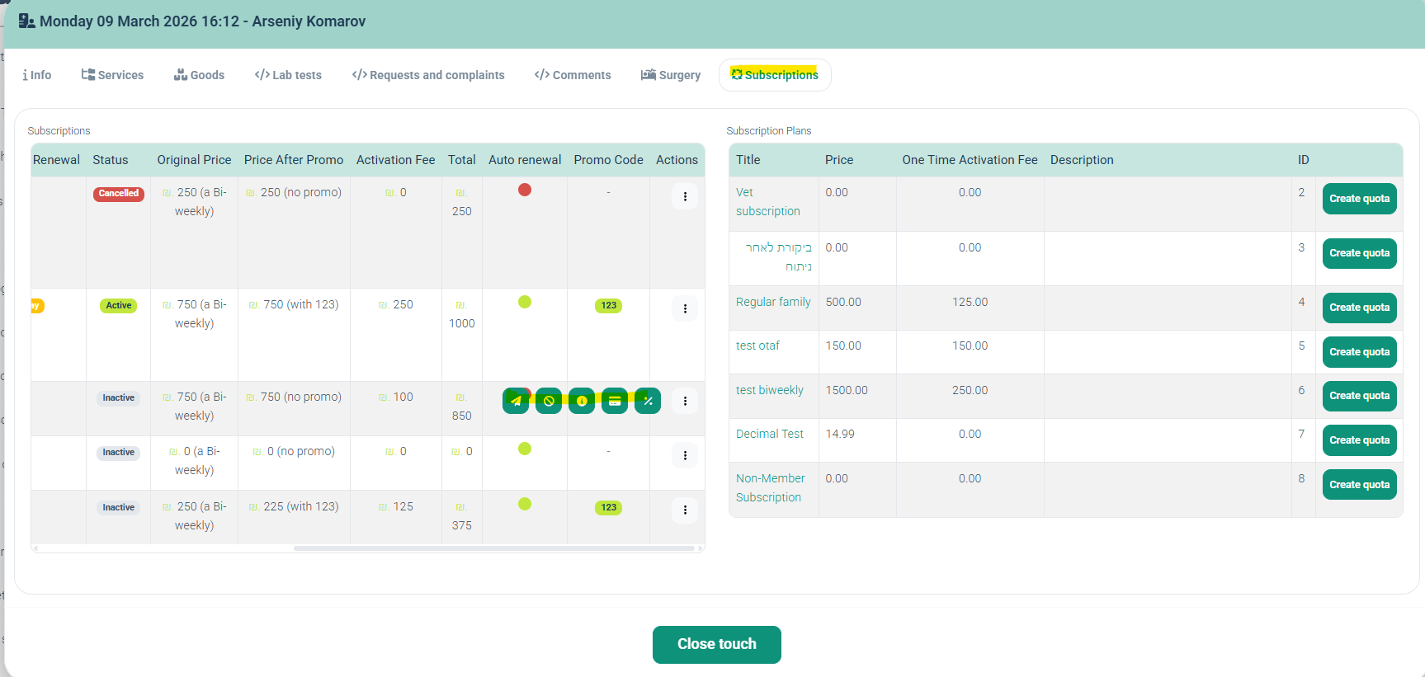Open actions menu for the Cancelled subscription
The width and height of the screenshot is (1425, 677).
(x=685, y=196)
